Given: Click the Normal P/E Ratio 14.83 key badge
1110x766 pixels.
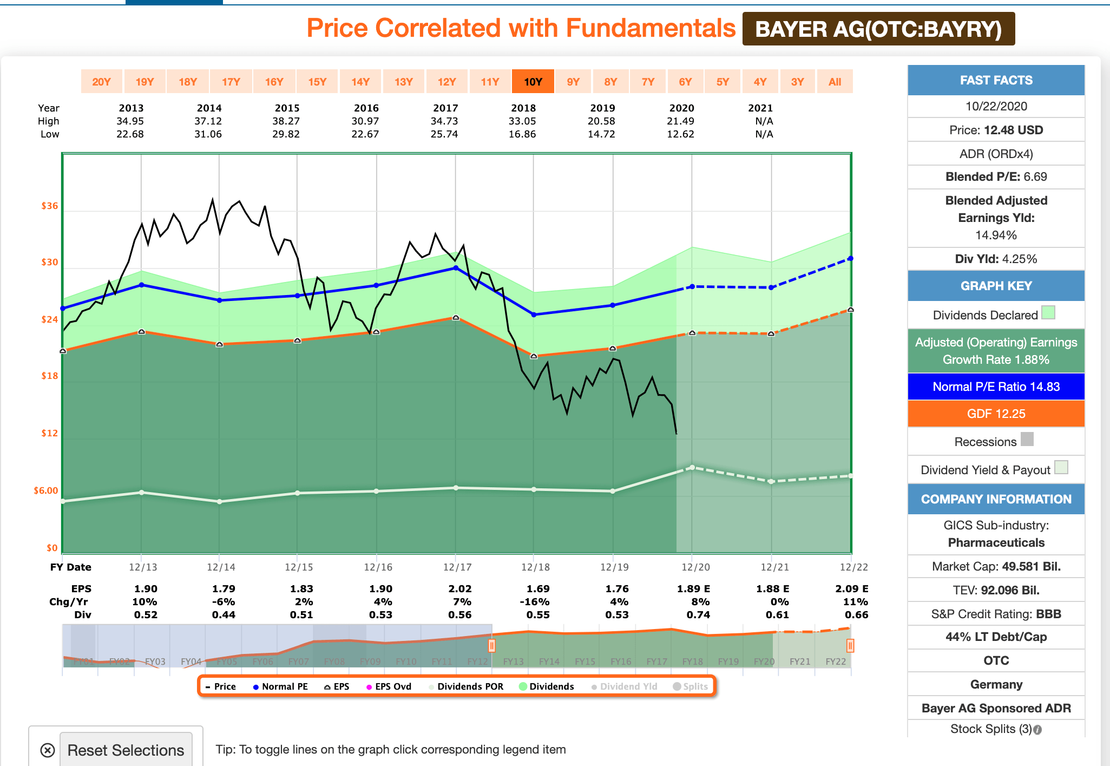Looking at the screenshot, I should coord(996,387).
